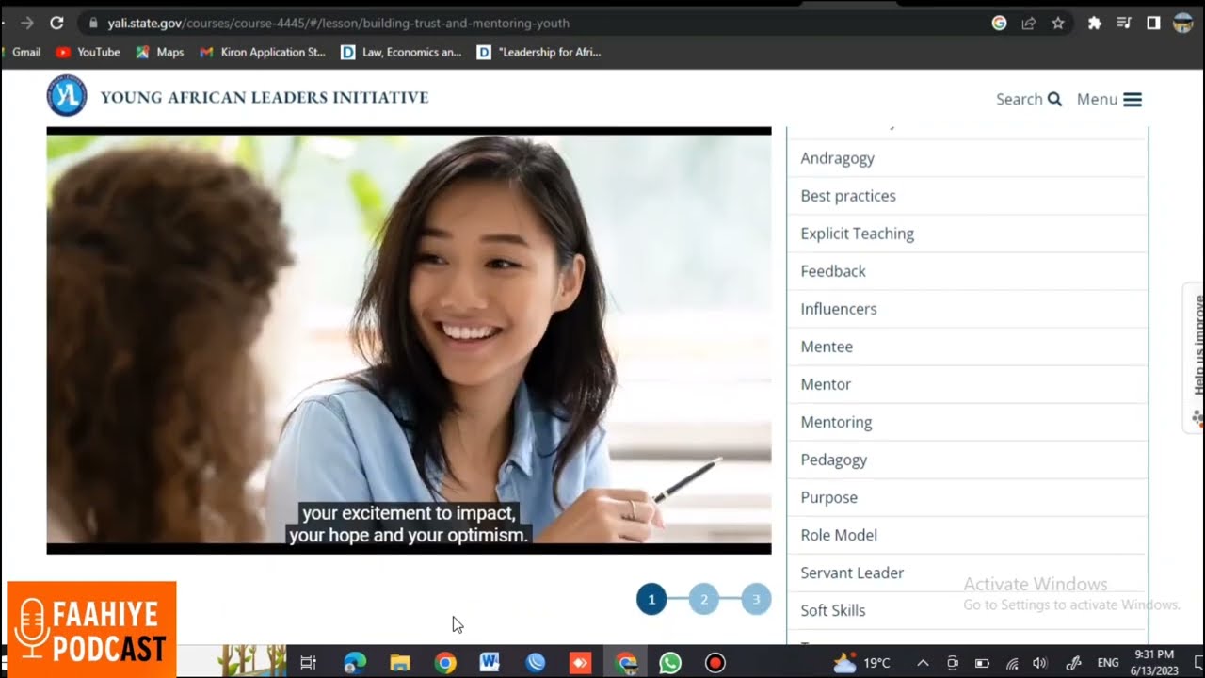Open the blue swirl app on the taskbar

coord(536,663)
